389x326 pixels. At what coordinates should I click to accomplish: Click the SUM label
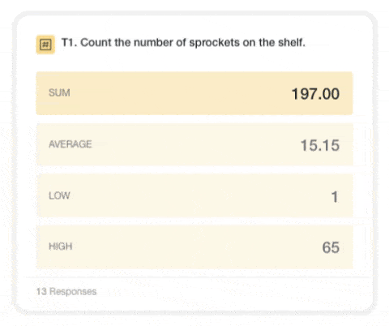59,92
